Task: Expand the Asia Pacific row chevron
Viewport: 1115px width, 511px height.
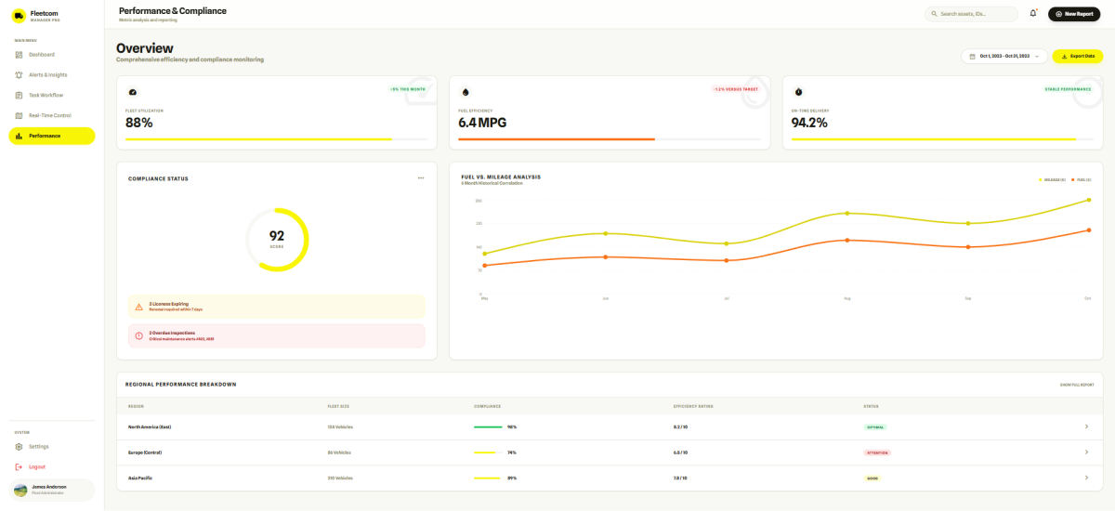Action: (x=1086, y=478)
